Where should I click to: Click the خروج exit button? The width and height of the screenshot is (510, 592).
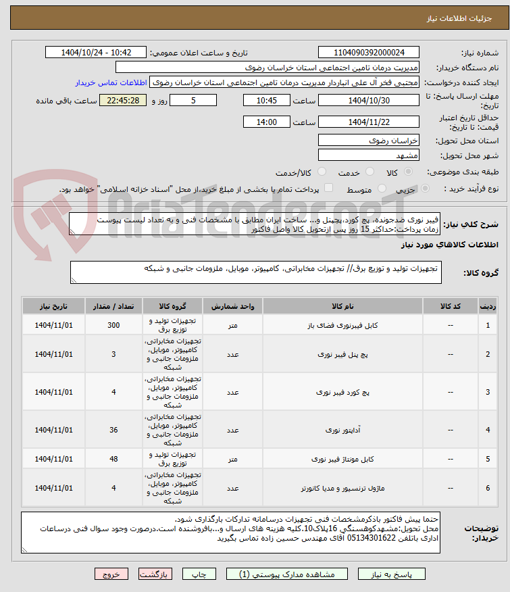click(x=111, y=574)
